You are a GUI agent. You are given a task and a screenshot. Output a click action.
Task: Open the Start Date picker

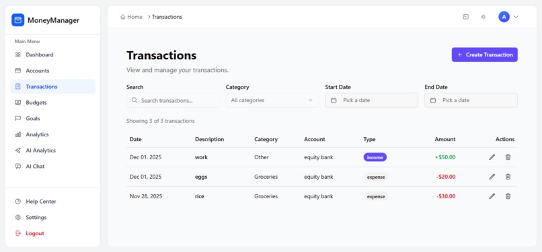[x=372, y=100]
